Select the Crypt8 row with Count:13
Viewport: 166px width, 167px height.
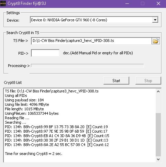pyautogui.click(x=56, y=140)
